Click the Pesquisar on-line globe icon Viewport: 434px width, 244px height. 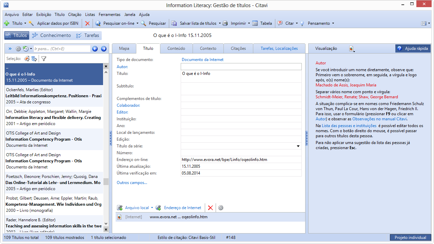[x=98, y=23]
